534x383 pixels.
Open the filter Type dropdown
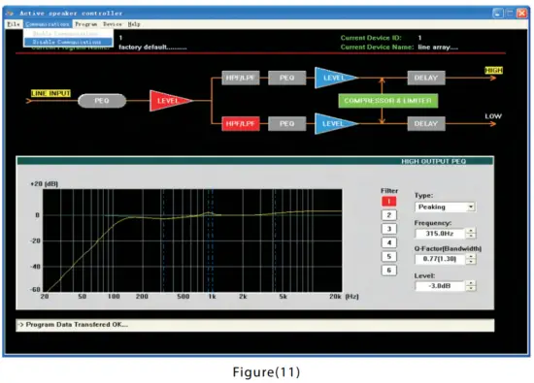point(445,207)
